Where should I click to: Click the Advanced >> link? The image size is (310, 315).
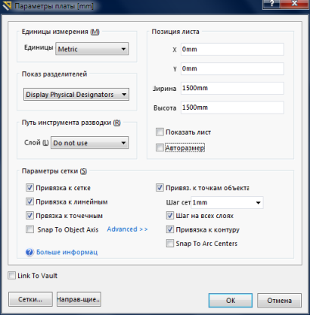point(127,229)
